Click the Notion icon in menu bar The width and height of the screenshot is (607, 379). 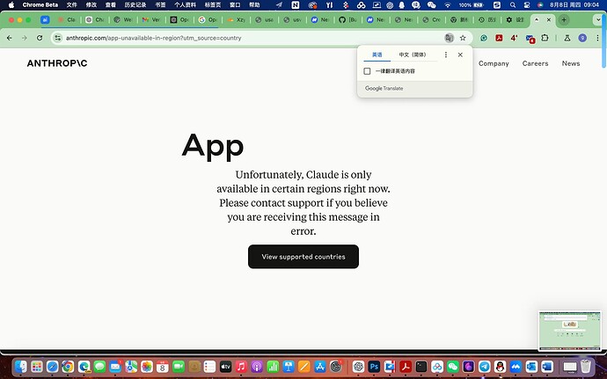click(x=296, y=5)
